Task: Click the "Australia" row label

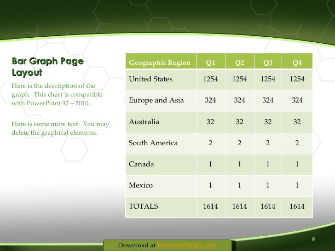Action: click(144, 122)
